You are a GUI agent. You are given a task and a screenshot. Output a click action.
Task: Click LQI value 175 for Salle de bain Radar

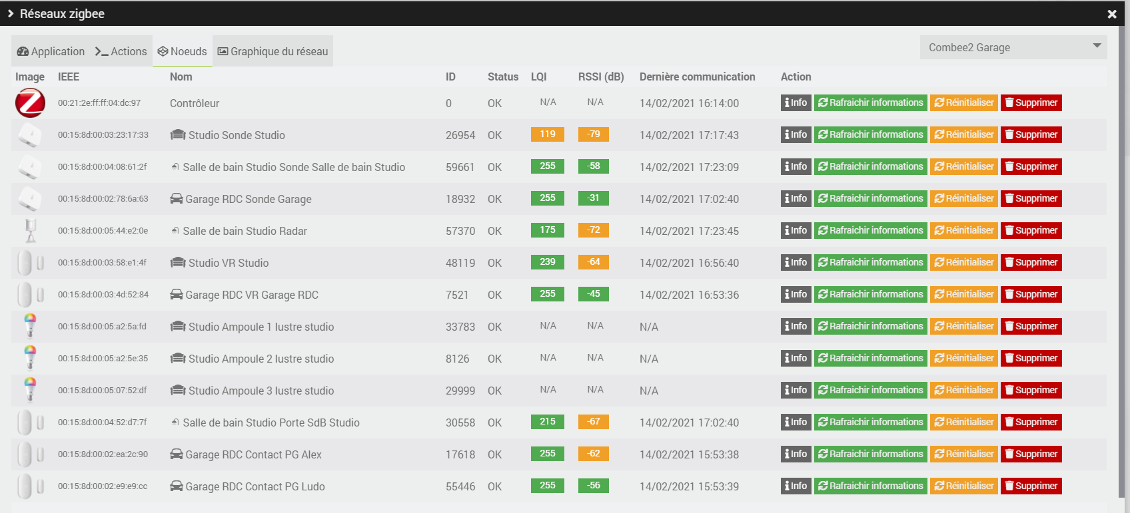548,230
